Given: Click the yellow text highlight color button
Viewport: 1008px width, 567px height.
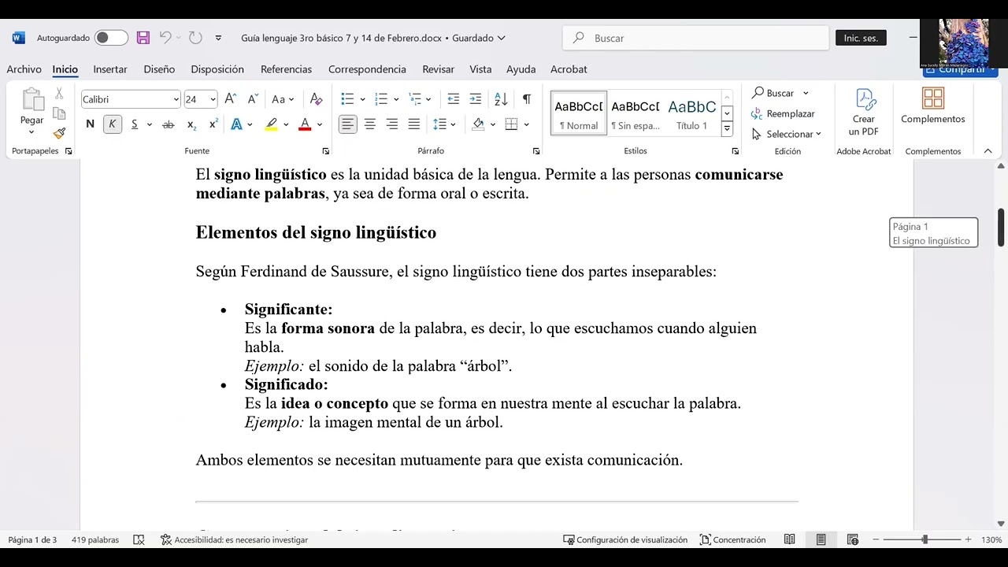Looking at the screenshot, I should tap(272, 124).
